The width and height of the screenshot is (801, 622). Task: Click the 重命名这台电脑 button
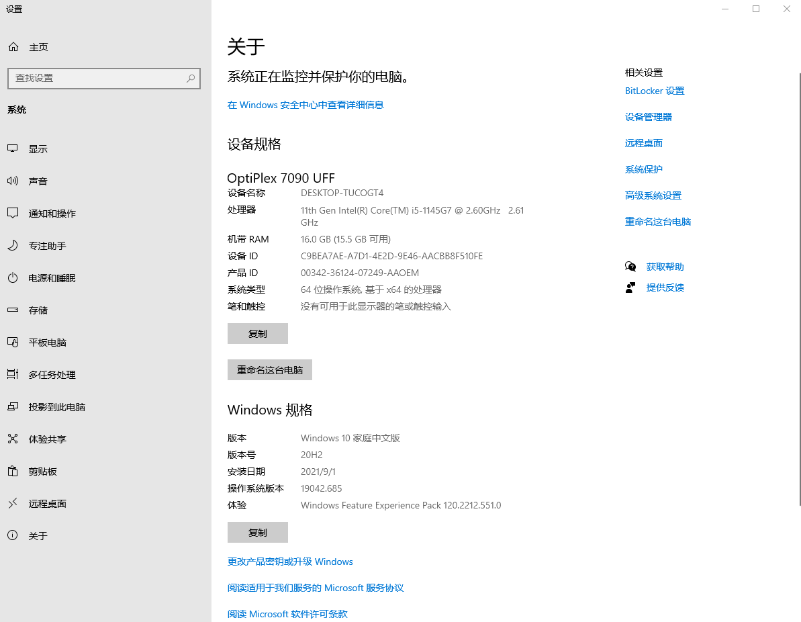pyautogui.click(x=270, y=369)
